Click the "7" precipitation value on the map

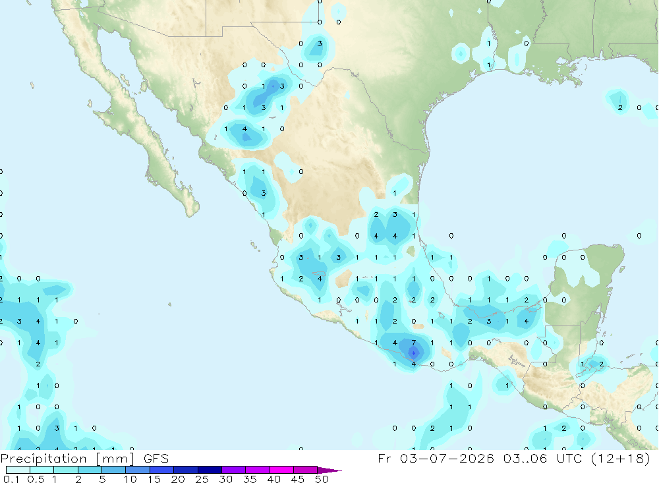point(414,343)
